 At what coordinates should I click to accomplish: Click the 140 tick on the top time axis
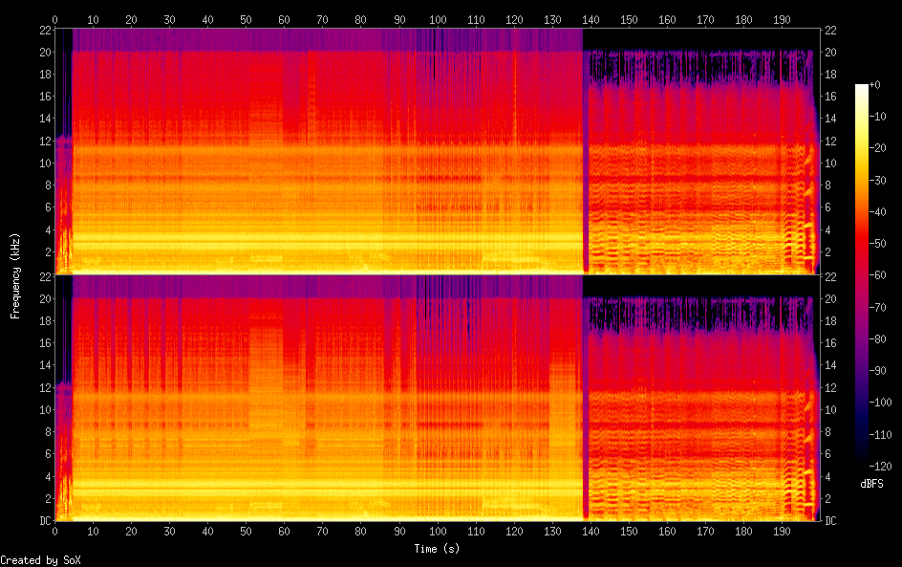pos(591,18)
